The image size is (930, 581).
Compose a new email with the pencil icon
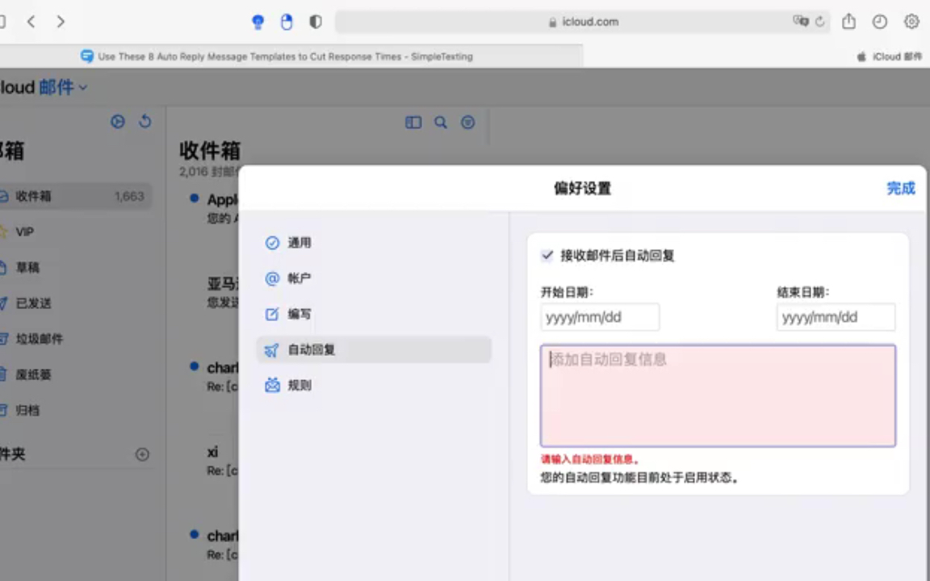pos(117,121)
